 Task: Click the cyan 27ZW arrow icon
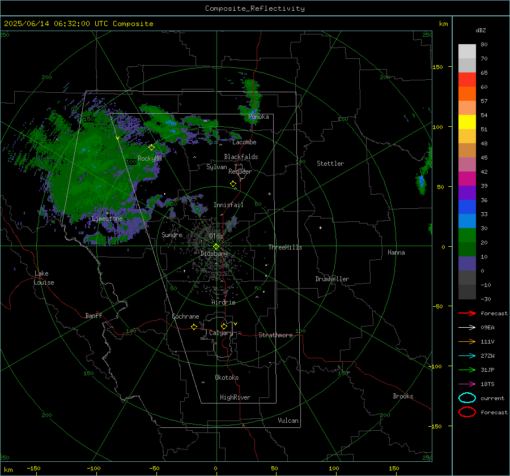[467, 356]
